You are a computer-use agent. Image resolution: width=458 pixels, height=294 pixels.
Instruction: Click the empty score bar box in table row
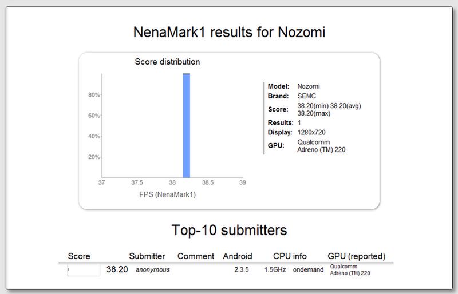84,269
